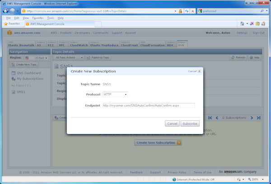
Task: Open recent pages dropdown next to forward arrow
Action: (x=18, y=11)
